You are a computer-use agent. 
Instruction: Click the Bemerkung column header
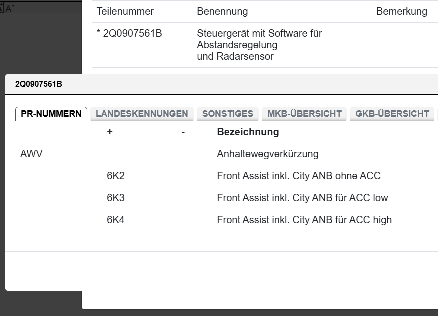(402, 11)
